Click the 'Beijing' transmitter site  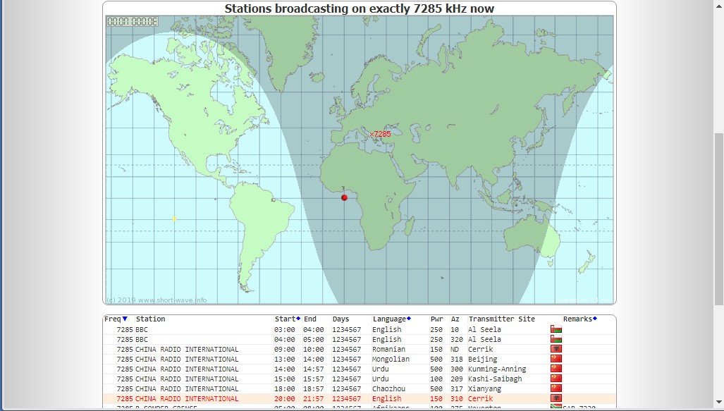tap(482, 360)
